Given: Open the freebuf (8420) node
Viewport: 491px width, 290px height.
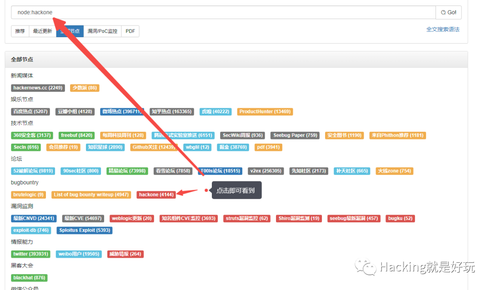Looking at the screenshot, I should point(77,135).
